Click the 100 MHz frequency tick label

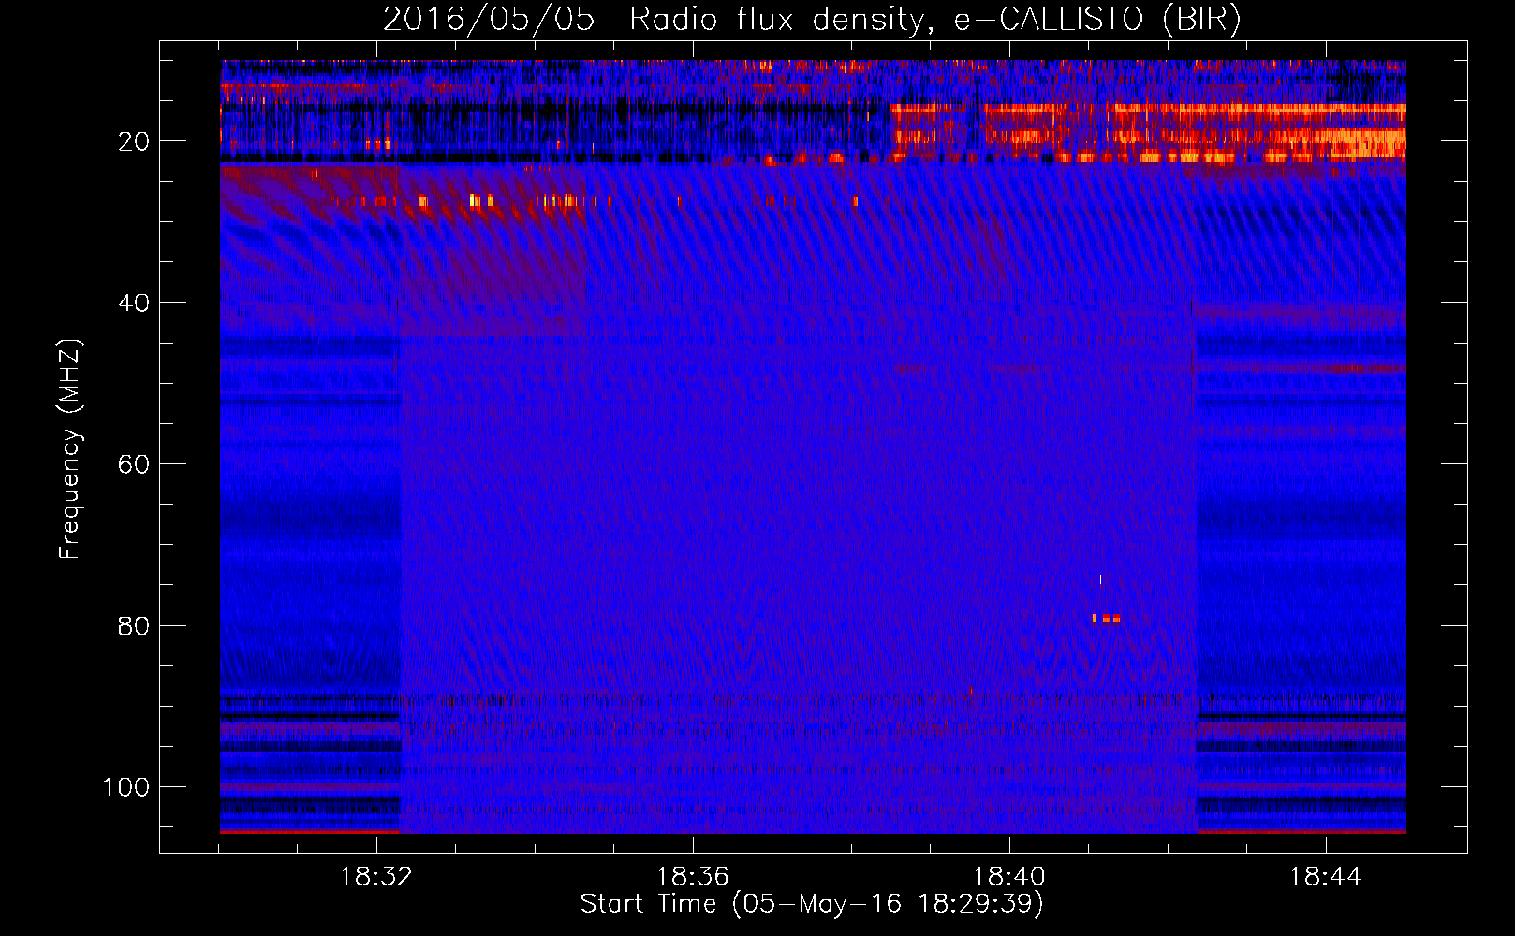pos(126,787)
